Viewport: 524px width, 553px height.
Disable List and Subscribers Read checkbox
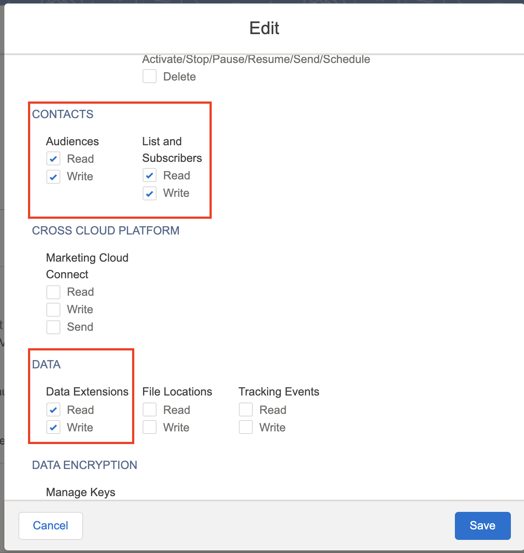(x=150, y=176)
